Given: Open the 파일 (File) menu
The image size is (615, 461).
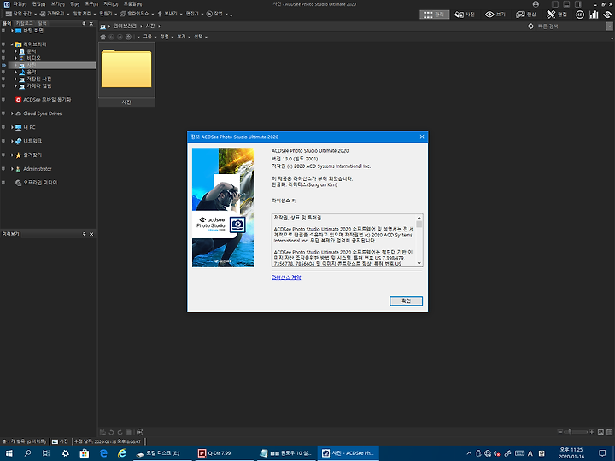Looking at the screenshot, I should tap(20, 4).
